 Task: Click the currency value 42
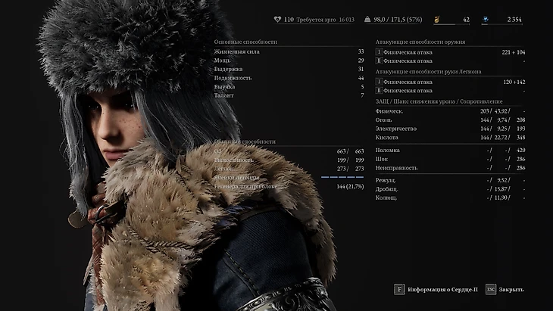pyautogui.click(x=466, y=20)
